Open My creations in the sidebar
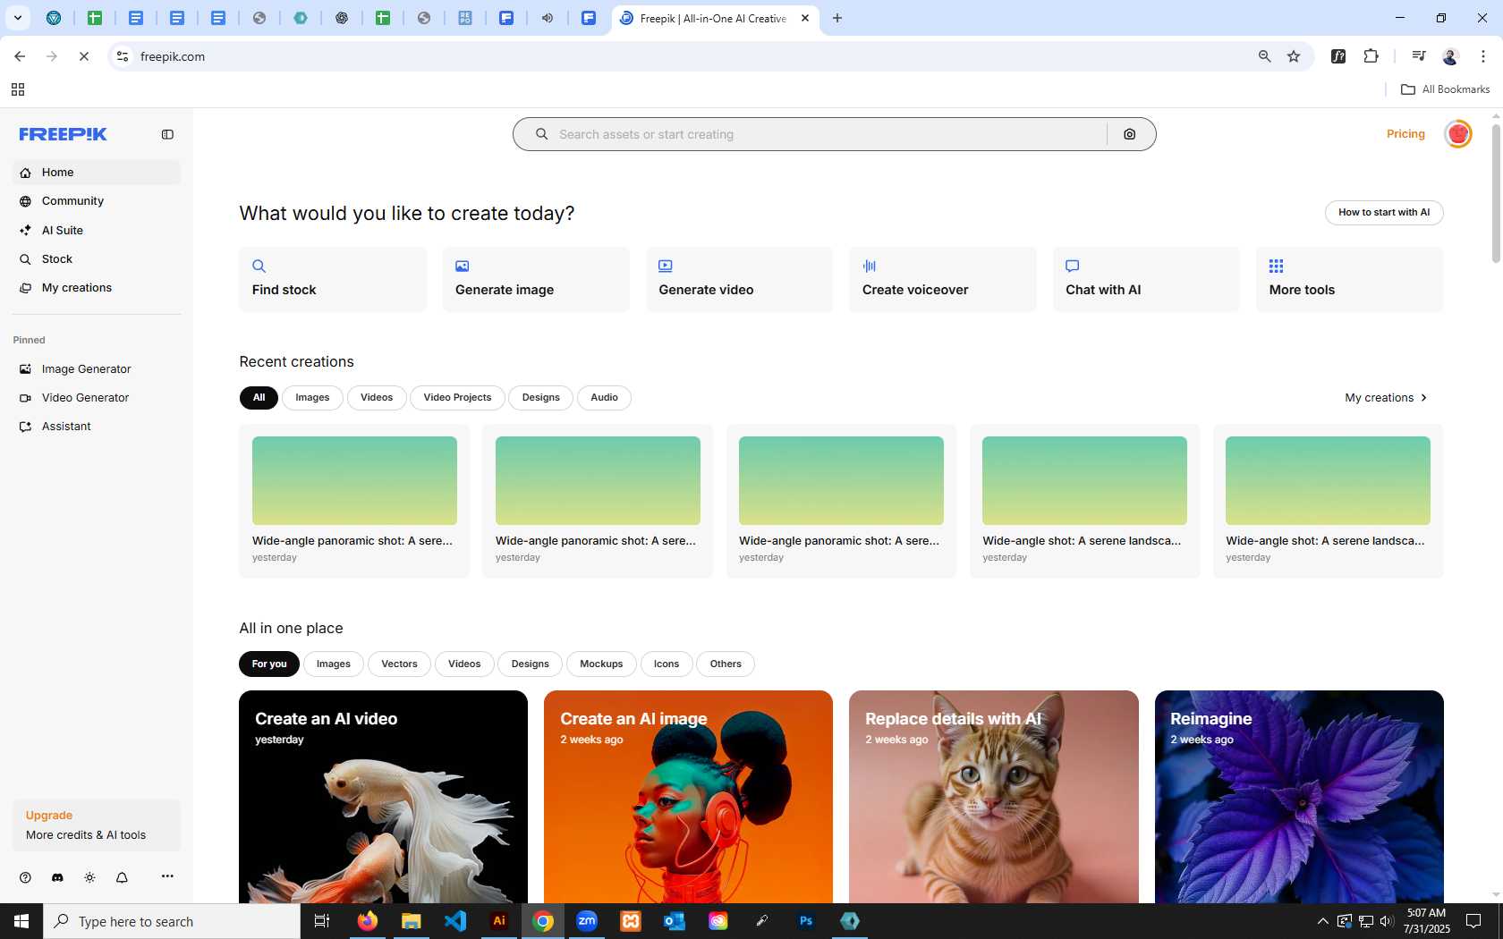This screenshot has height=939, width=1503. pos(97,288)
